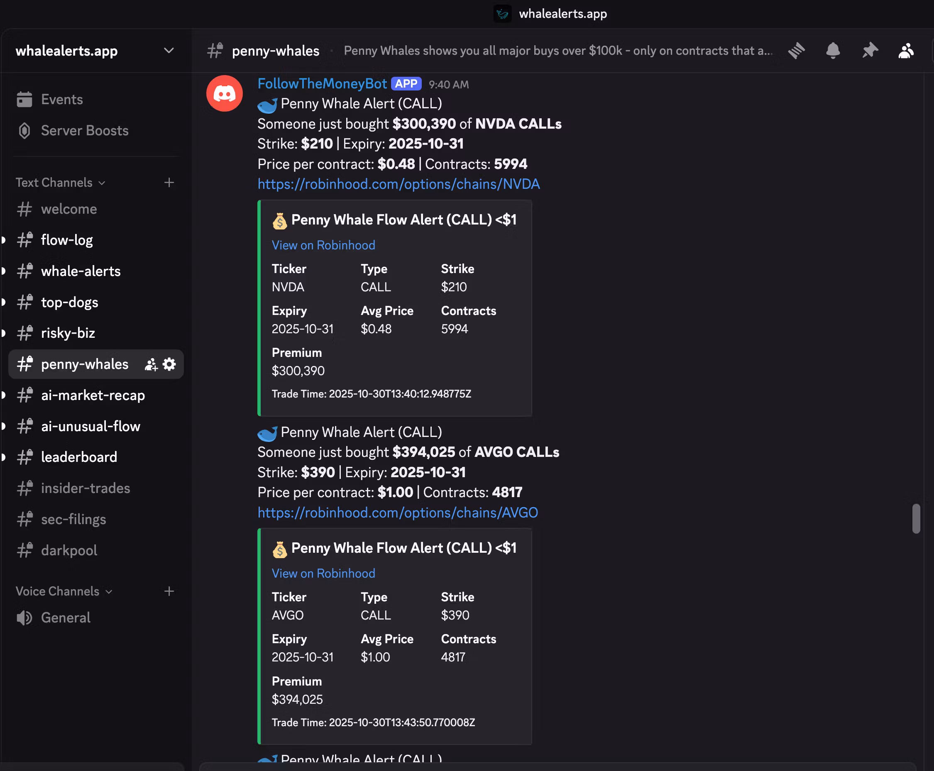Open pinned messages with the pin icon

(x=870, y=51)
